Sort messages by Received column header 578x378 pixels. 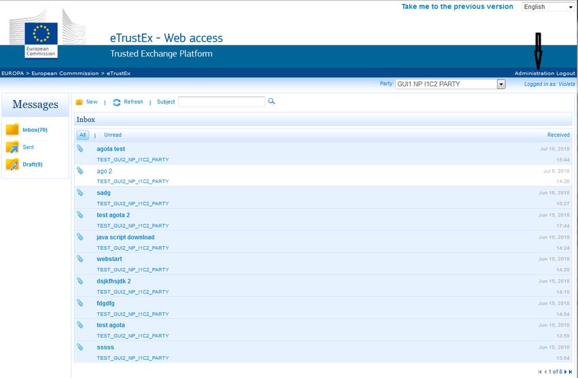[558, 135]
